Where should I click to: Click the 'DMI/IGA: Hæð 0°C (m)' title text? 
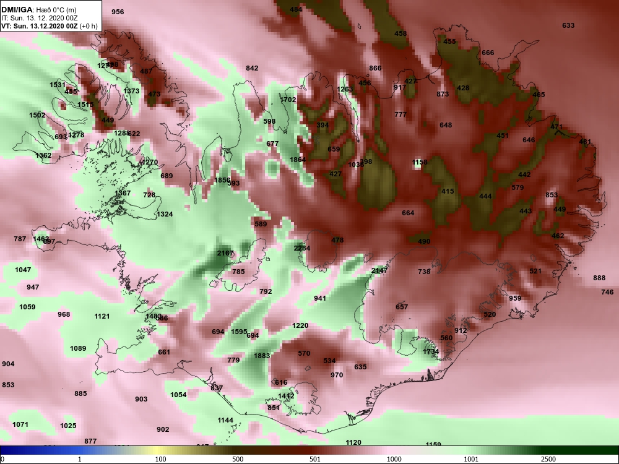38,9
